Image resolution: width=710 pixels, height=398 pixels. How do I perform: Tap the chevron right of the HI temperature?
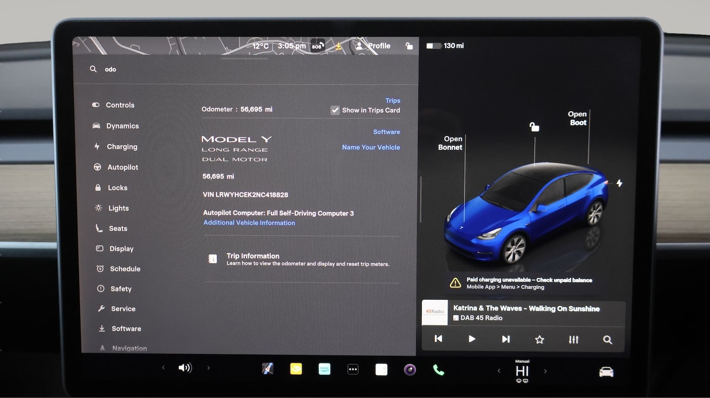(545, 371)
